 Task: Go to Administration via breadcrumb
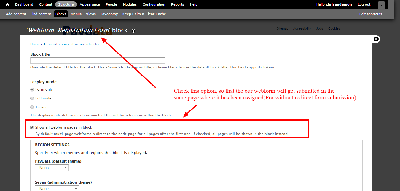(55, 44)
